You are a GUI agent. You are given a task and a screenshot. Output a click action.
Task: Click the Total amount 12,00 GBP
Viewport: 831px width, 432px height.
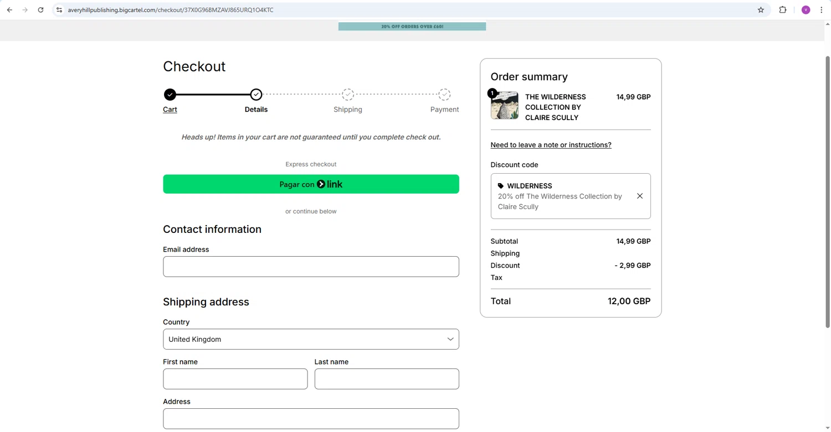point(629,301)
